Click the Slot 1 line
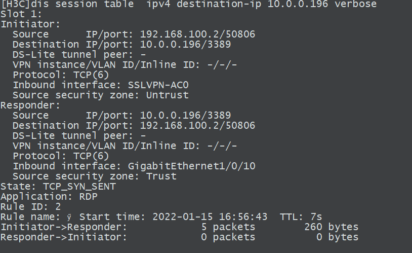The image size is (412, 253). [x=21, y=14]
